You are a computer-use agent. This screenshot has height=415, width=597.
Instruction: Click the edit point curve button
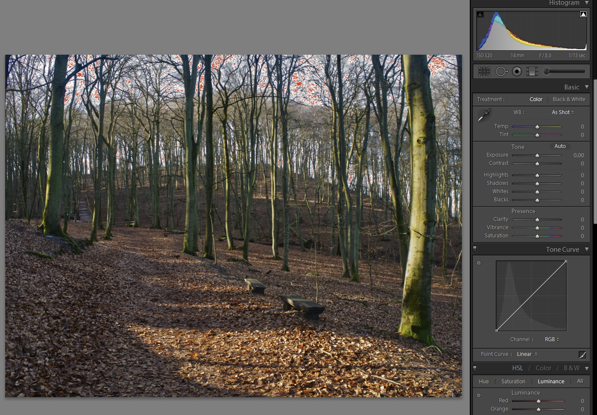(x=582, y=355)
